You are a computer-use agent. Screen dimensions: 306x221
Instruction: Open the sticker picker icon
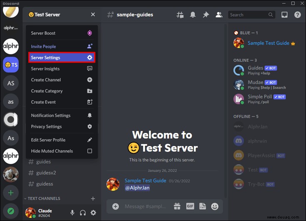pos(203,206)
